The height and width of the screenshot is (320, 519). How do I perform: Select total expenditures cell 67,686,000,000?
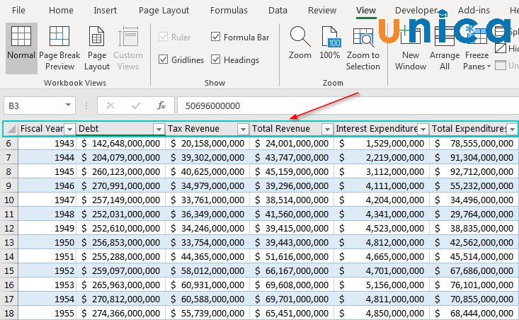[x=474, y=270]
